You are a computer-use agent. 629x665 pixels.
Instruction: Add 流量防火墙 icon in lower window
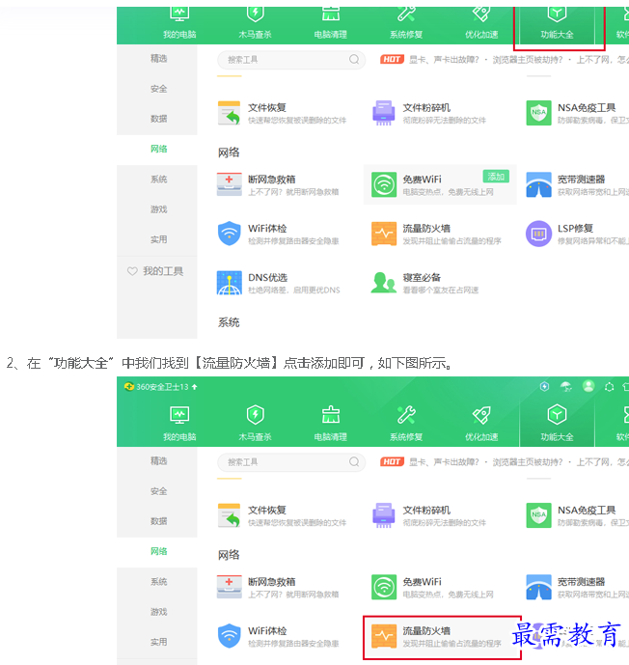click(x=384, y=636)
